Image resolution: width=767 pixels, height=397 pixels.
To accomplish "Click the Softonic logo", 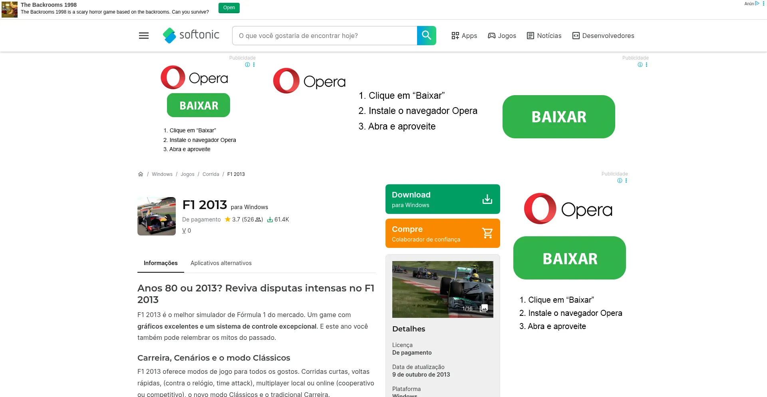I will coord(191,36).
